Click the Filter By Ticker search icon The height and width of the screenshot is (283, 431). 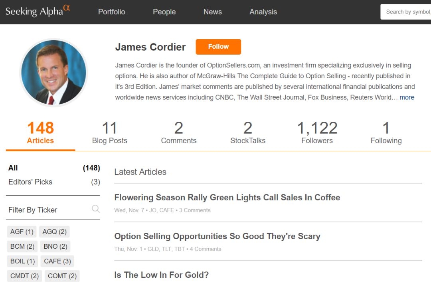95,209
